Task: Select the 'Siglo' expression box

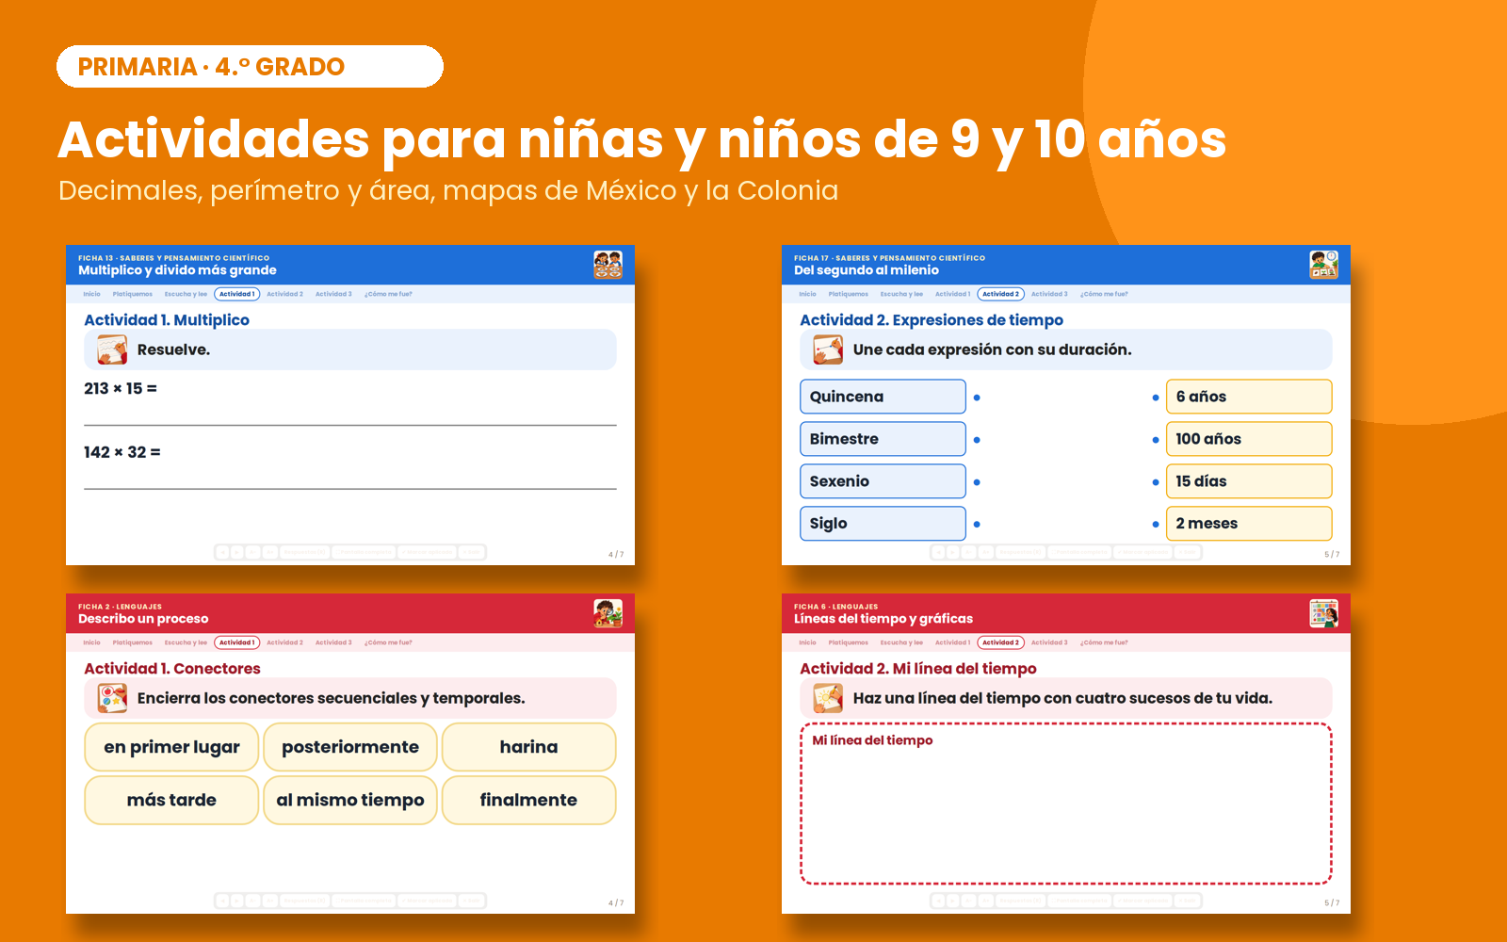Action: 883,524
